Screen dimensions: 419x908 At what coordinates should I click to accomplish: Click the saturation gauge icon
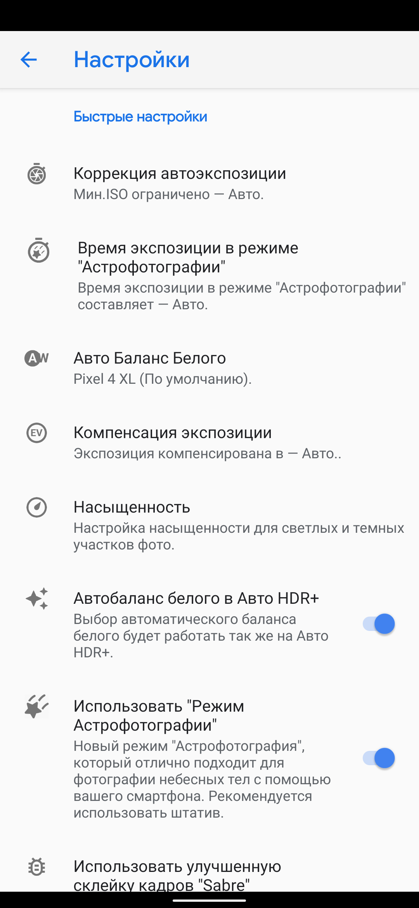pos(37,507)
